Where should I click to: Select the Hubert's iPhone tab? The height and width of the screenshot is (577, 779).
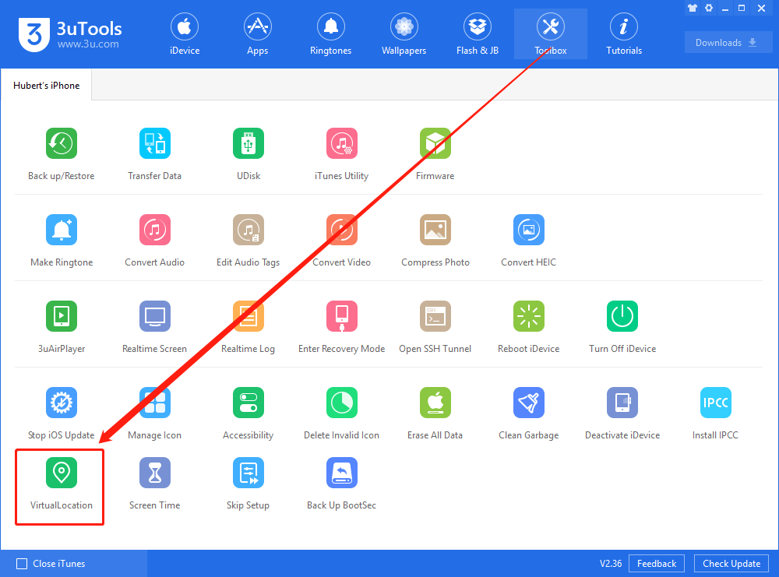point(45,85)
